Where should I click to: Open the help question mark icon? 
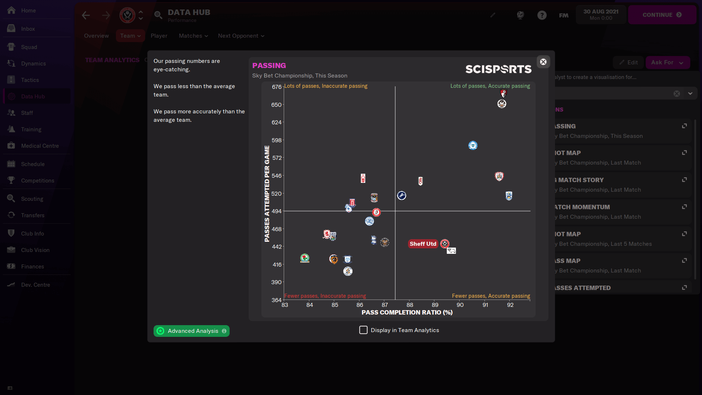pos(542,15)
